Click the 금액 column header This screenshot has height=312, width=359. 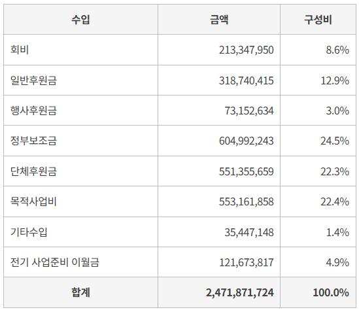click(x=219, y=20)
